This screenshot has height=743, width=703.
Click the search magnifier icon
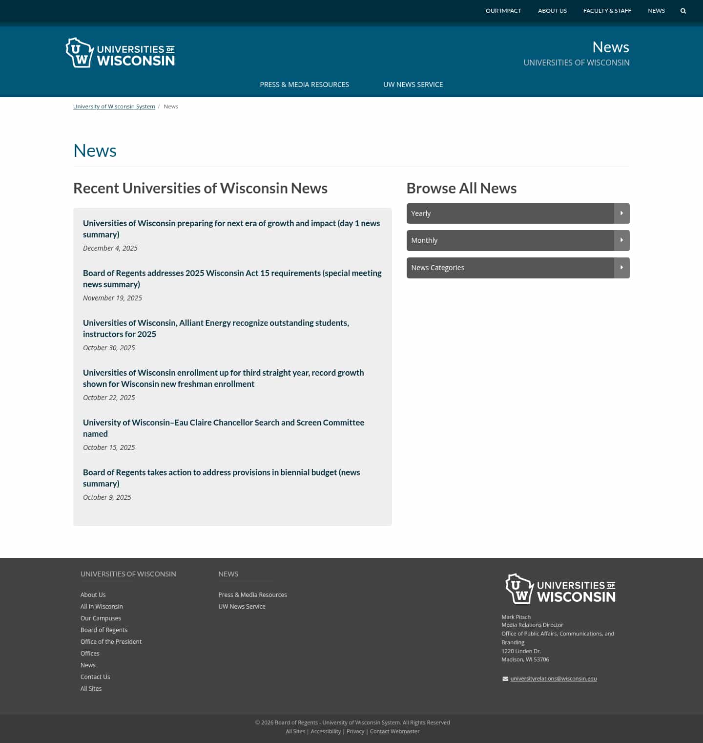[683, 10]
